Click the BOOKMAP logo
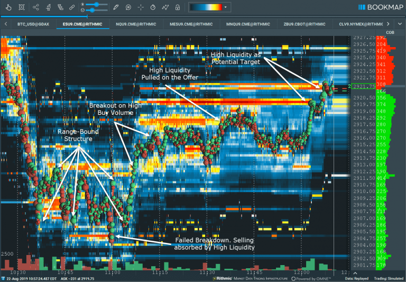This screenshot has height=282, width=406. 381,7
